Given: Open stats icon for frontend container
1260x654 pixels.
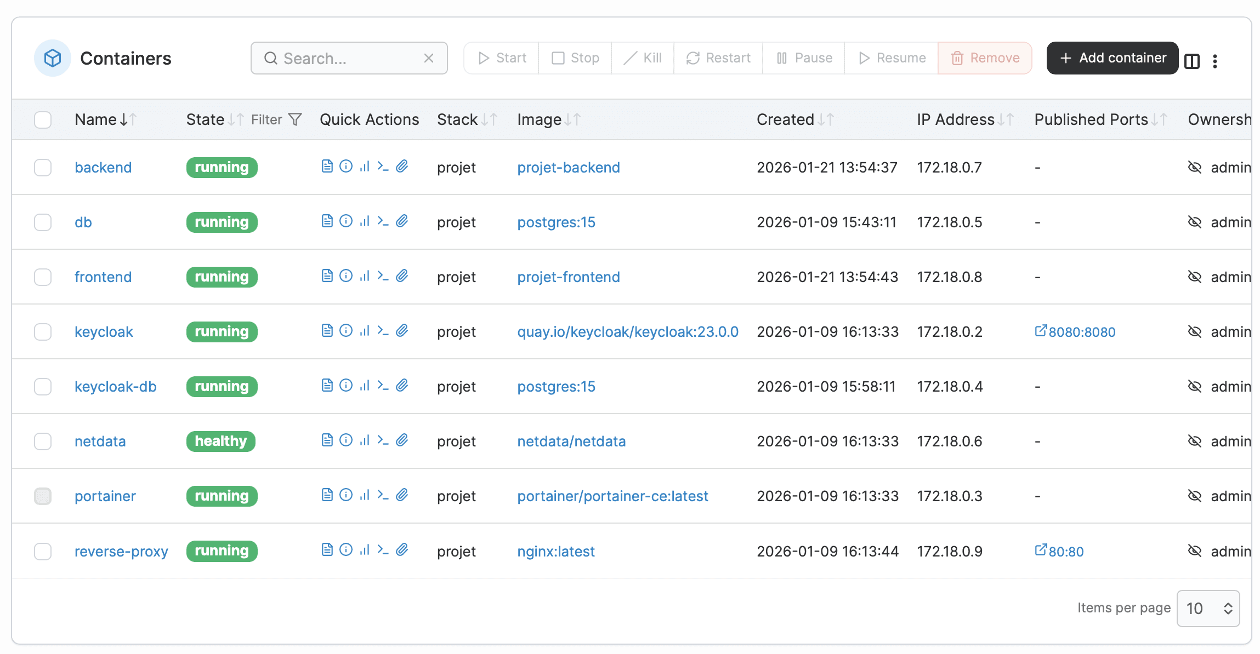Looking at the screenshot, I should [365, 276].
